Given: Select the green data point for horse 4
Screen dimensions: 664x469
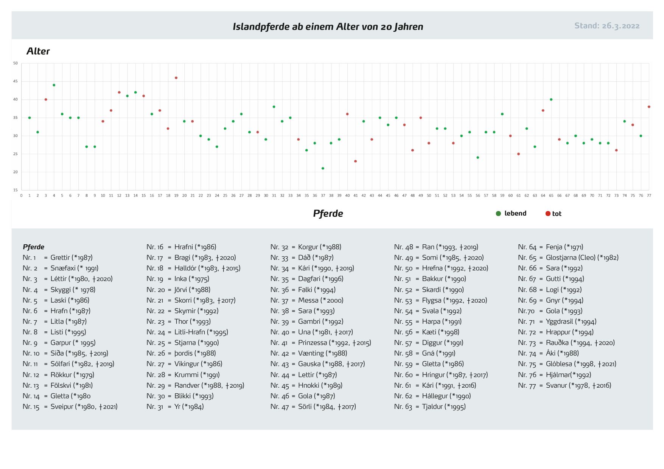Looking at the screenshot, I should click(x=54, y=85).
